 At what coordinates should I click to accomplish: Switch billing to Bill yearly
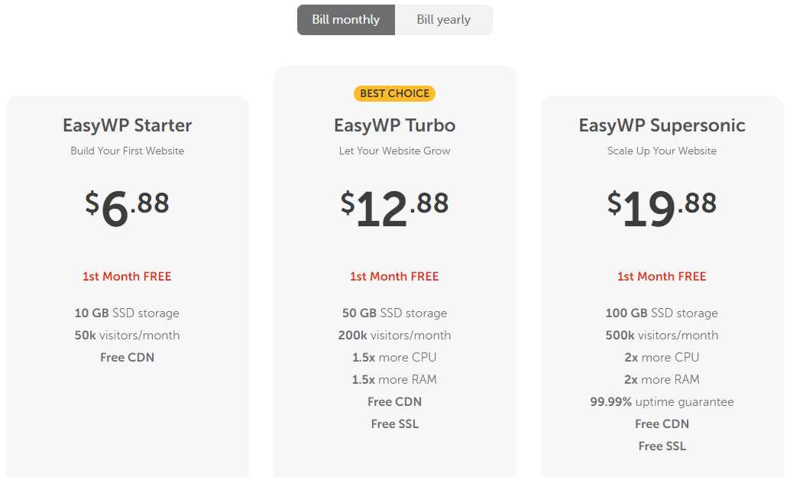(443, 20)
